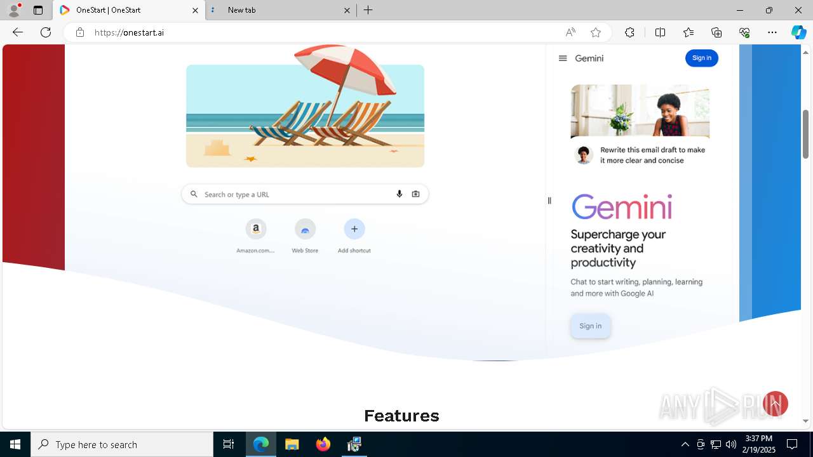Open a new browser tab with plus
813x457 pixels.
[368, 10]
